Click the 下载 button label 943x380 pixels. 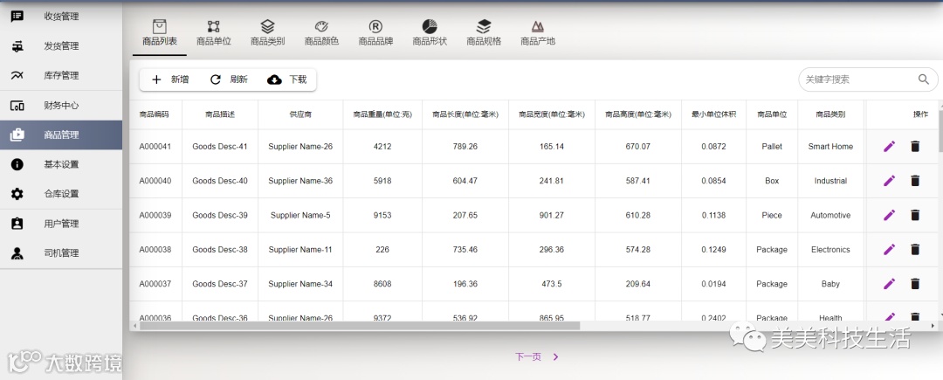298,79
